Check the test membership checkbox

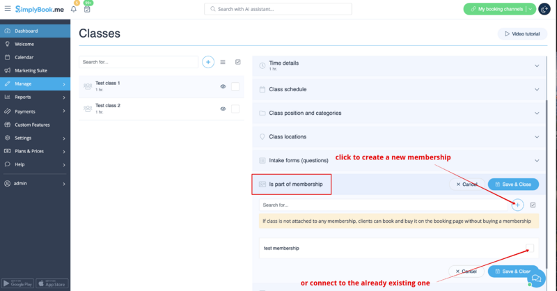point(530,248)
